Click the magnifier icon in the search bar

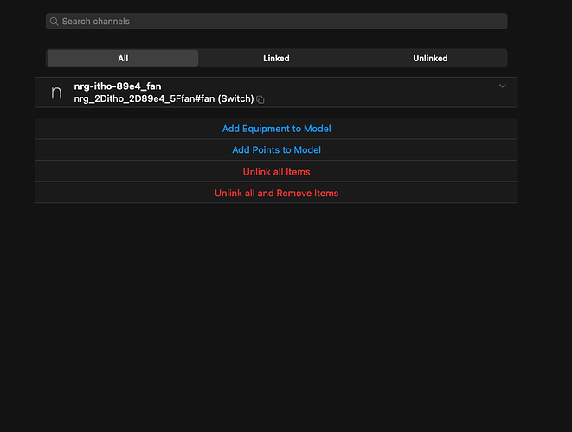pyautogui.click(x=54, y=22)
